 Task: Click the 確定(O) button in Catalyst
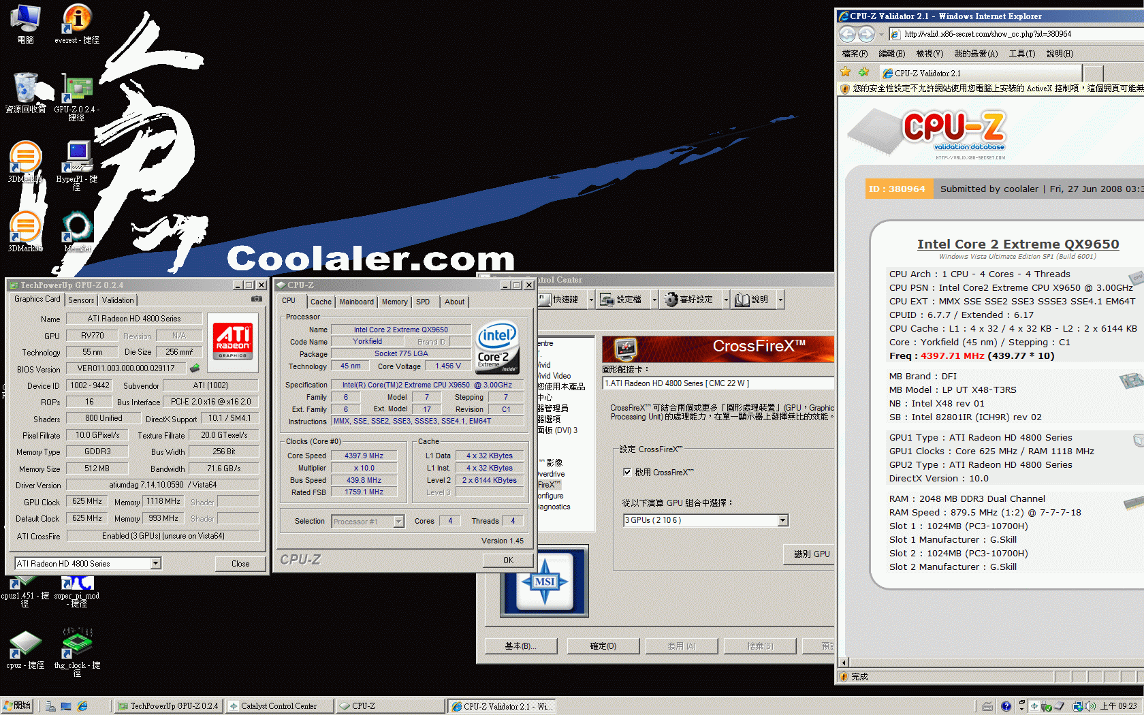pyautogui.click(x=603, y=646)
